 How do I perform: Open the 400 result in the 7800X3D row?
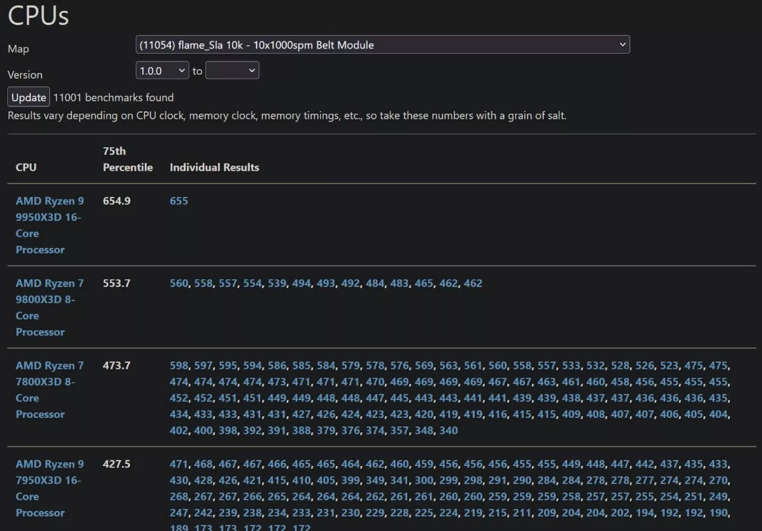203,430
